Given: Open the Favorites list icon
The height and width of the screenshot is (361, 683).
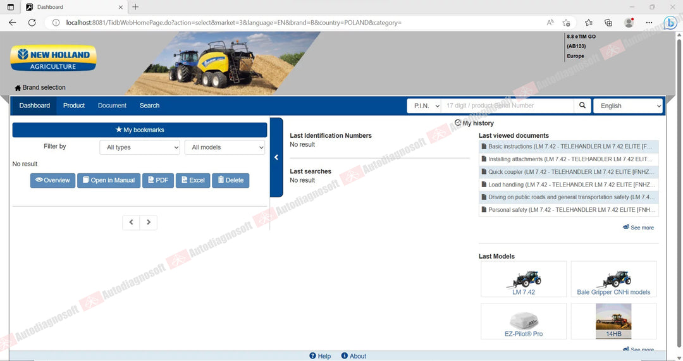Looking at the screenshot, I should (589, 22).
